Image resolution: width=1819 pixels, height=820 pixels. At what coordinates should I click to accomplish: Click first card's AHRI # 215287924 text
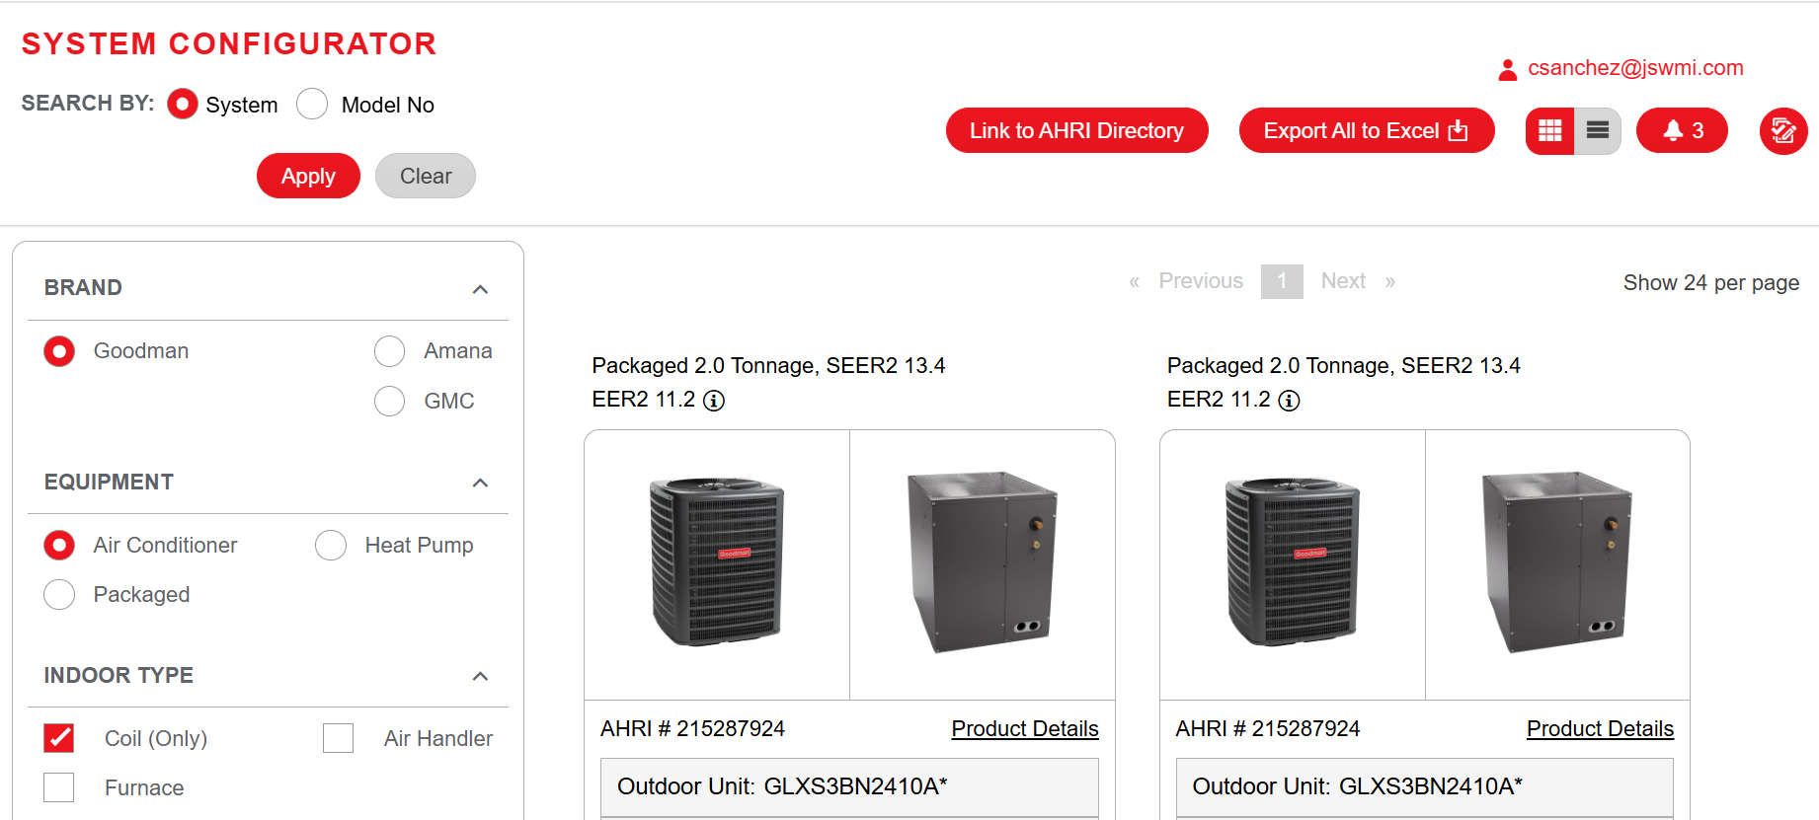(x=692, y=729)
